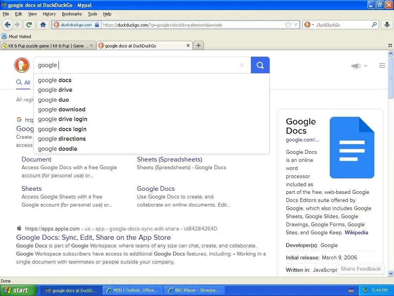Open the View menu
The width and height of the screenshot is (394, 296).
tap(32, 14)
